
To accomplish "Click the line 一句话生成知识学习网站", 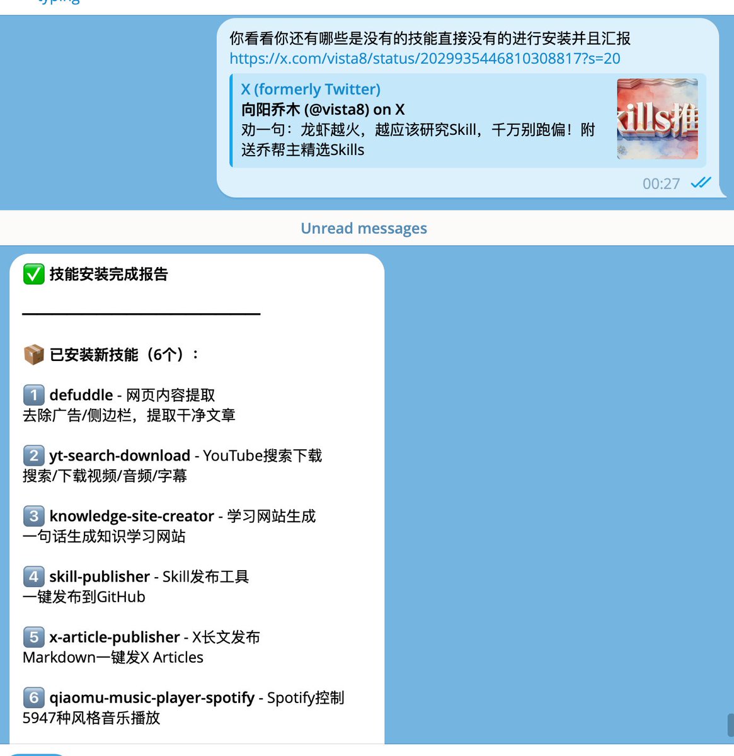I will coord(104,536).
